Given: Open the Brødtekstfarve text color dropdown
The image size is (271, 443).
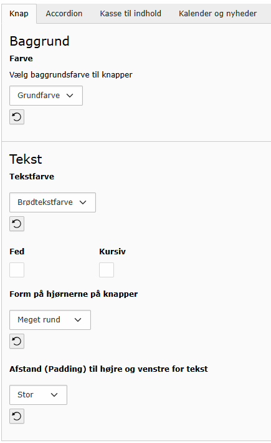Looking at the screenshot, I should click(x=52, y=202).
